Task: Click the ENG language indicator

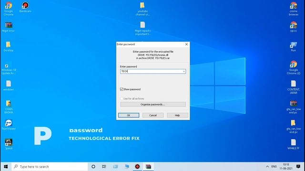Action: pos(274,167)
